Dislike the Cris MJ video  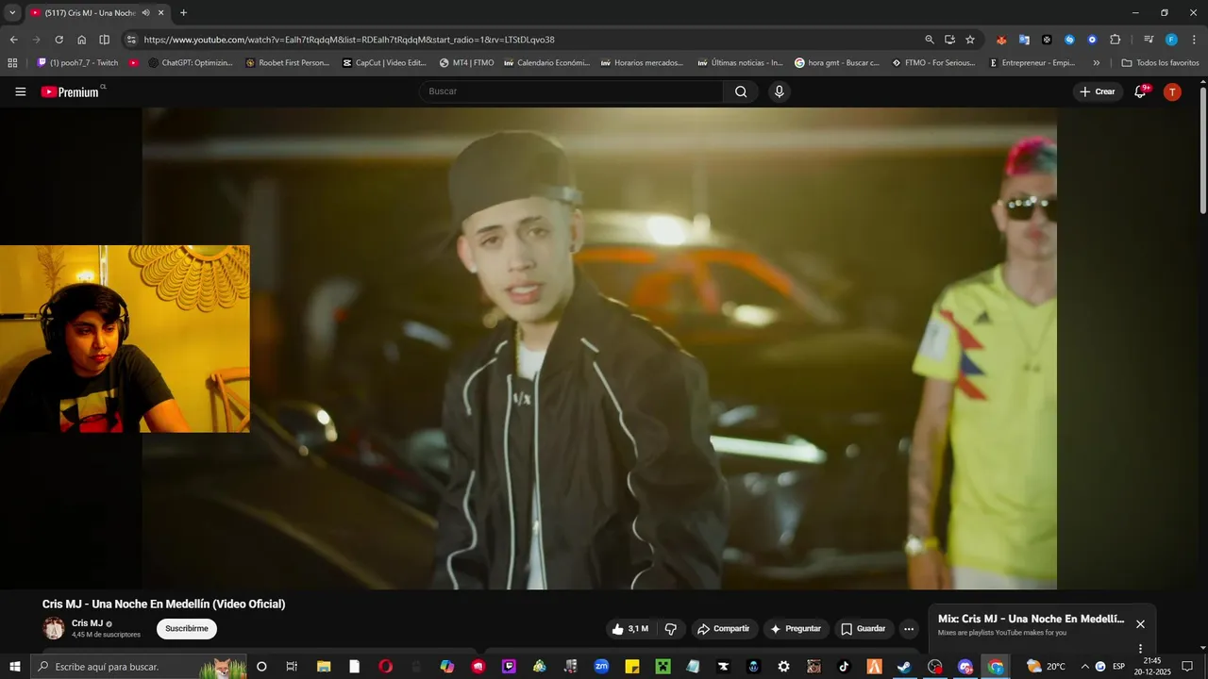click(x=671, y=629)
